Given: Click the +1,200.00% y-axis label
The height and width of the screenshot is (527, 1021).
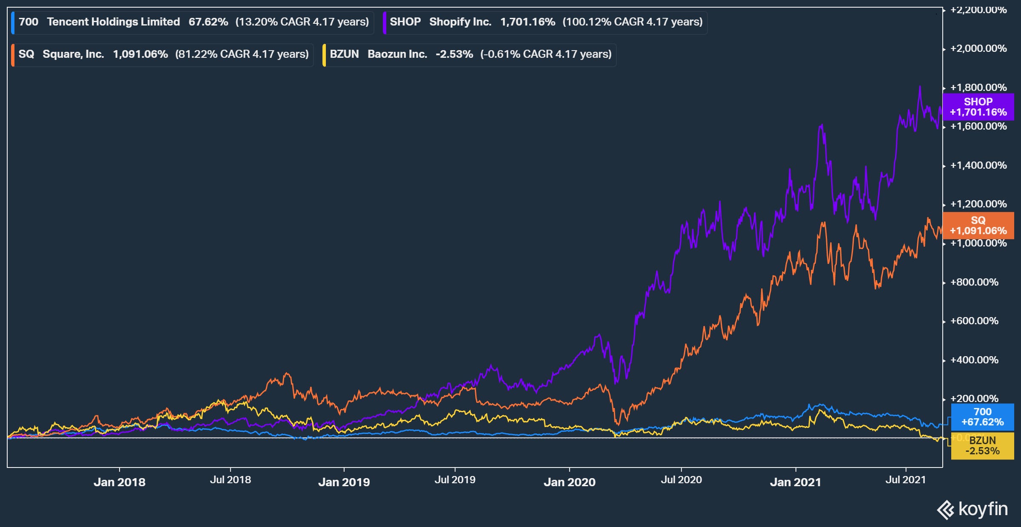Looking at the screenshot, I should click(978, 204).
